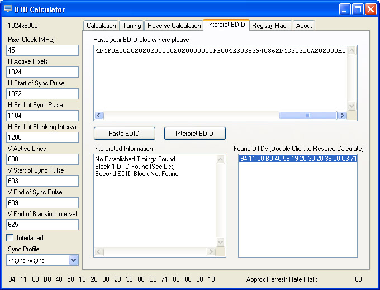Go to the Reverse Calculation tab
This screenshot has height=290, width=380.
(174, 26)
